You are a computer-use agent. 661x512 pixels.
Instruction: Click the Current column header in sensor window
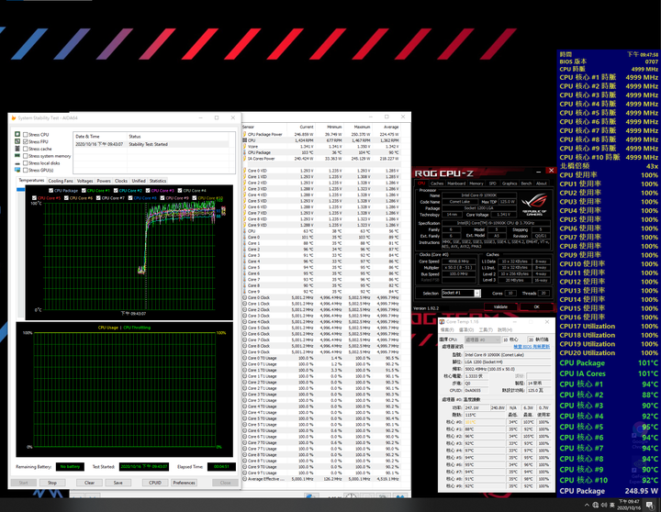click(307, 127)
